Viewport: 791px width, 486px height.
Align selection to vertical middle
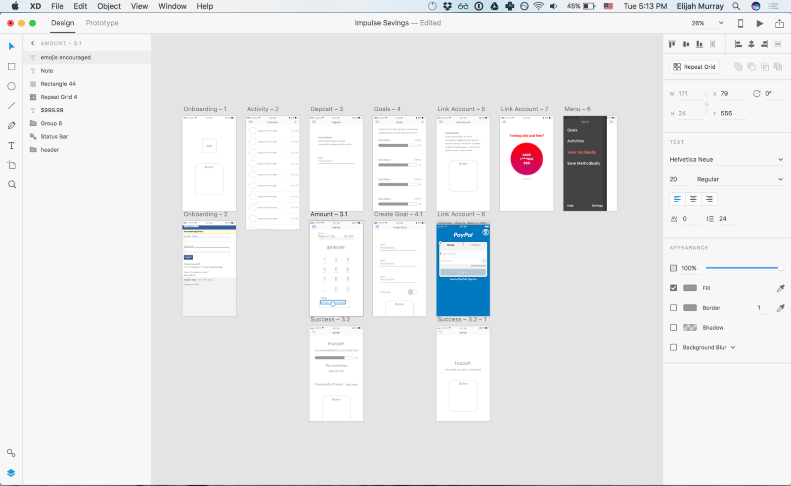[686, 44]
